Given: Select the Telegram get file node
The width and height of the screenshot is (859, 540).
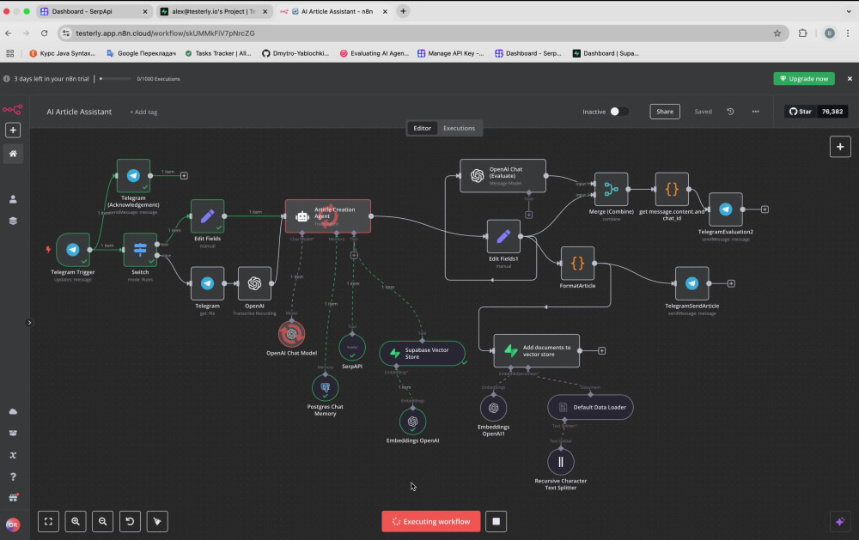Looking at the screenshot, I should (x=207, y=283).
